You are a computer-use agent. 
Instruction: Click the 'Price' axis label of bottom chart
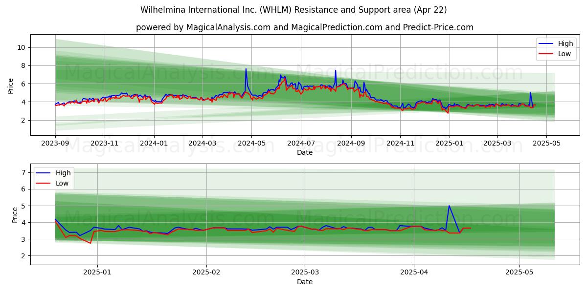[15, 214]
